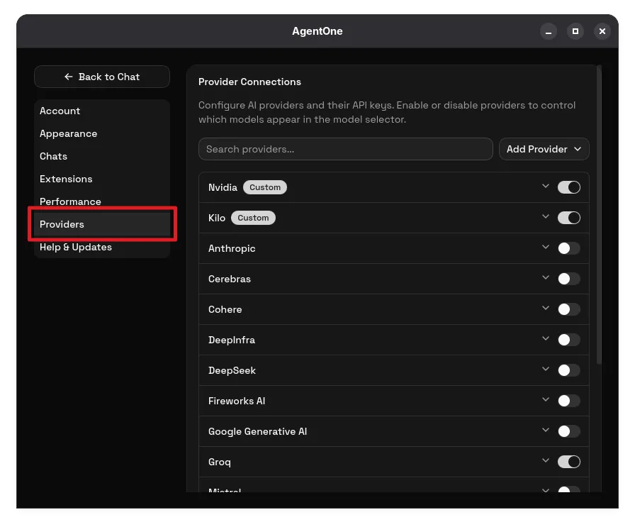The height and width of the screenshot is (527, 635).
Task: Click the back arrow icon next to Back to Chat
Action: point(68,77)
